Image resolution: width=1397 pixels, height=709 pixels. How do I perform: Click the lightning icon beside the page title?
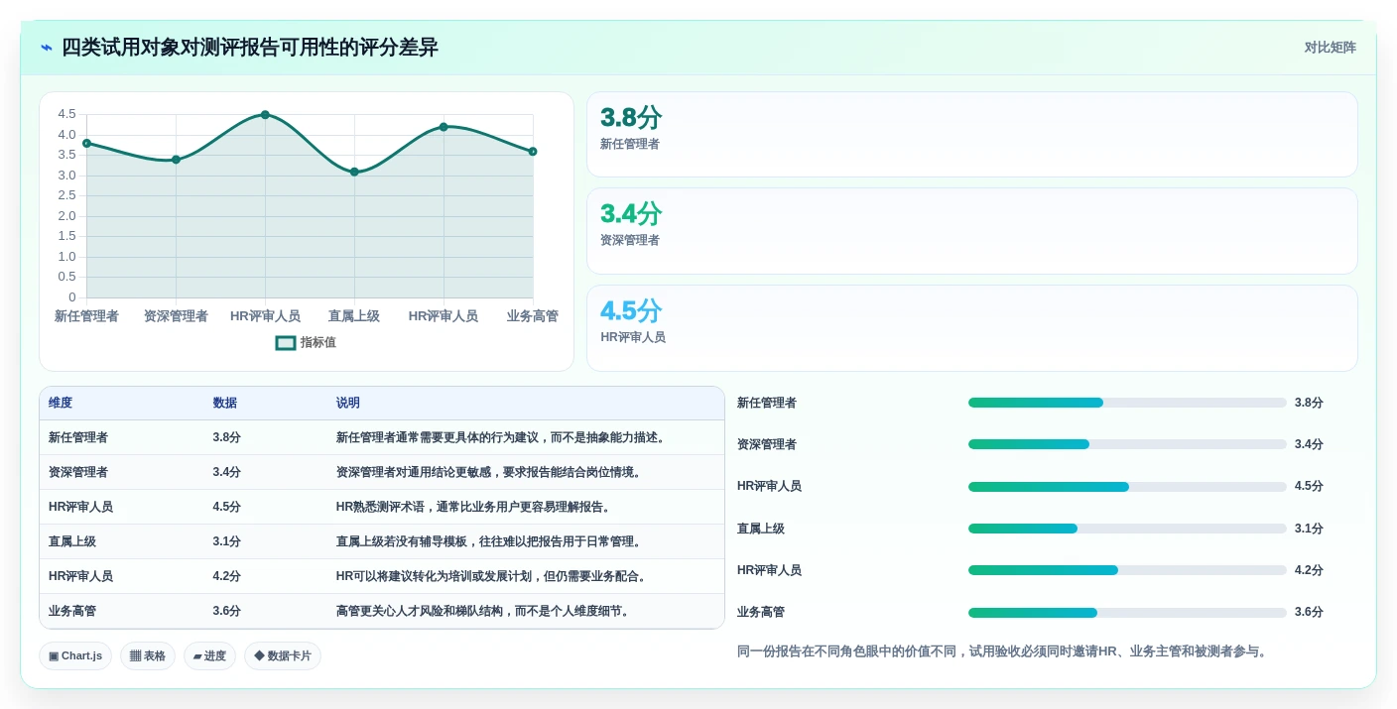click(47, 48)
